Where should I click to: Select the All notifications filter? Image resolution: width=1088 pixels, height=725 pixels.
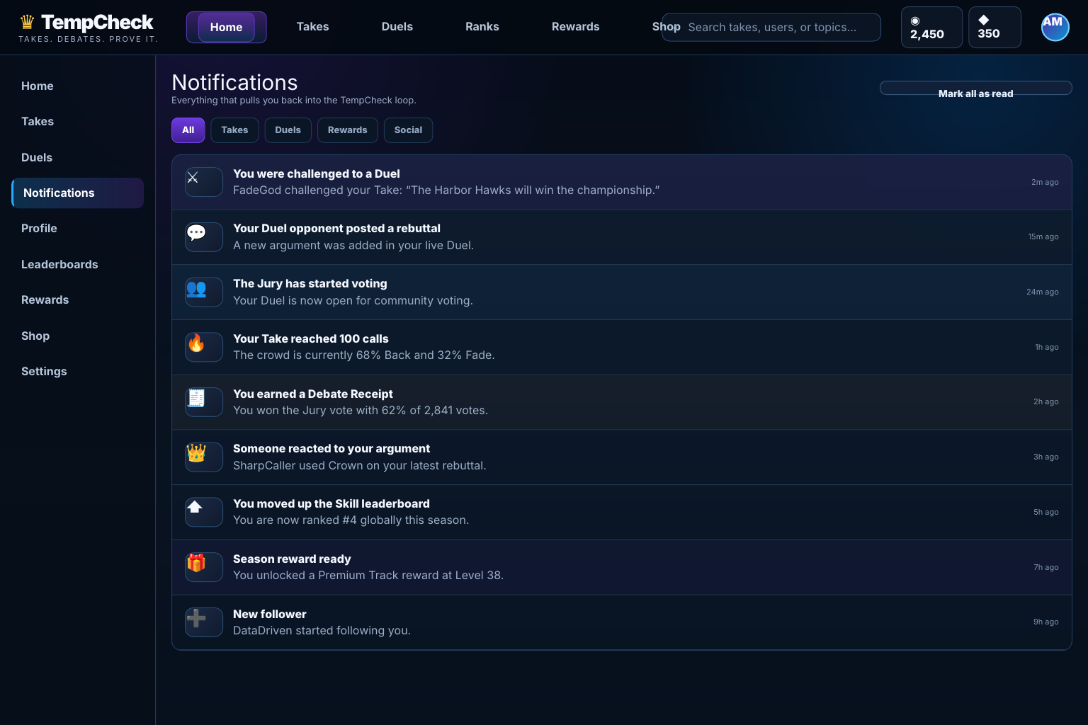(x=188, y=130)
